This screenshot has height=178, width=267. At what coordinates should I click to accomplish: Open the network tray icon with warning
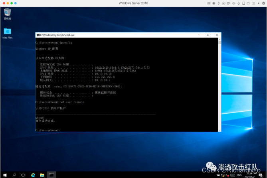pos(223,175)
